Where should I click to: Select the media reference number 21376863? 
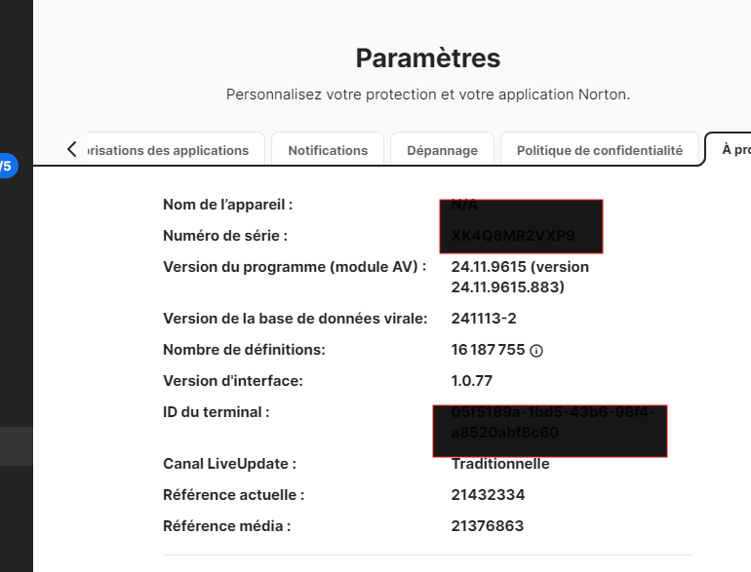pos(488,526)
